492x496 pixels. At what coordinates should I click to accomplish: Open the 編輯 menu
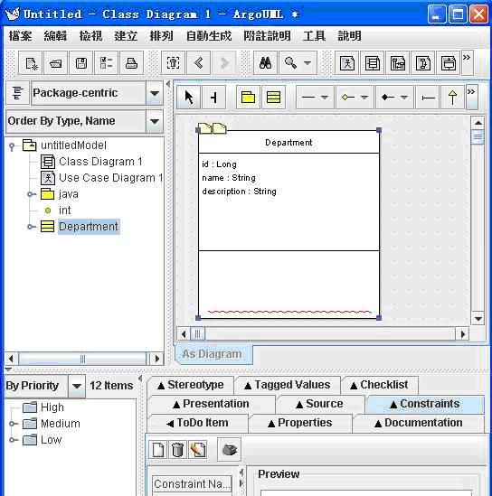click(x=55, y=36)
